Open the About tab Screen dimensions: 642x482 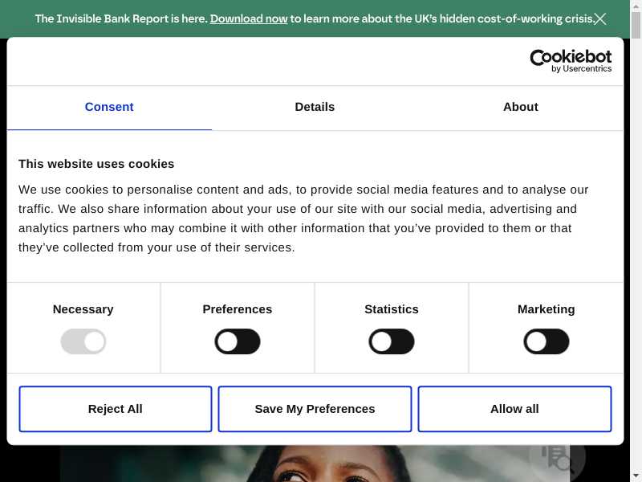(521, 107)
